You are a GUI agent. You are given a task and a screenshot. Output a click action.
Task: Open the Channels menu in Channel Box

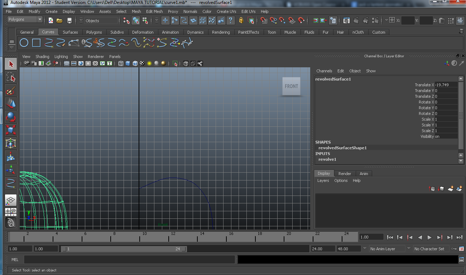point(324,71)
